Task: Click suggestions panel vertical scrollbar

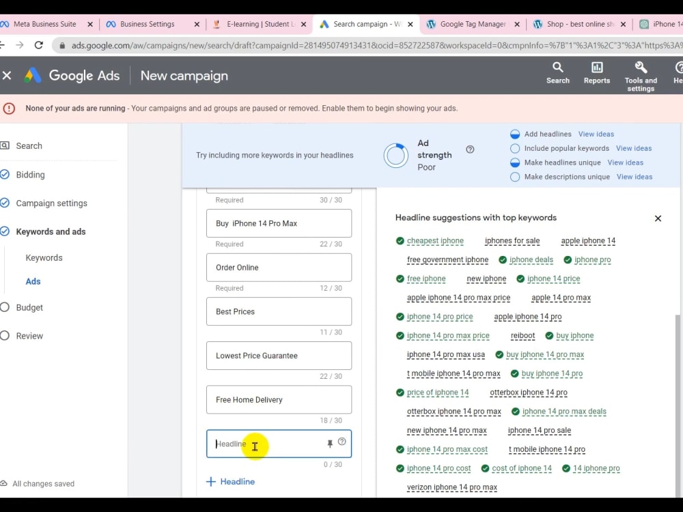Action: [x=678, y=405]
